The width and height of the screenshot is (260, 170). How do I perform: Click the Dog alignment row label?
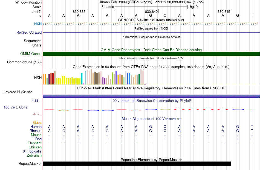pos(38,139)
